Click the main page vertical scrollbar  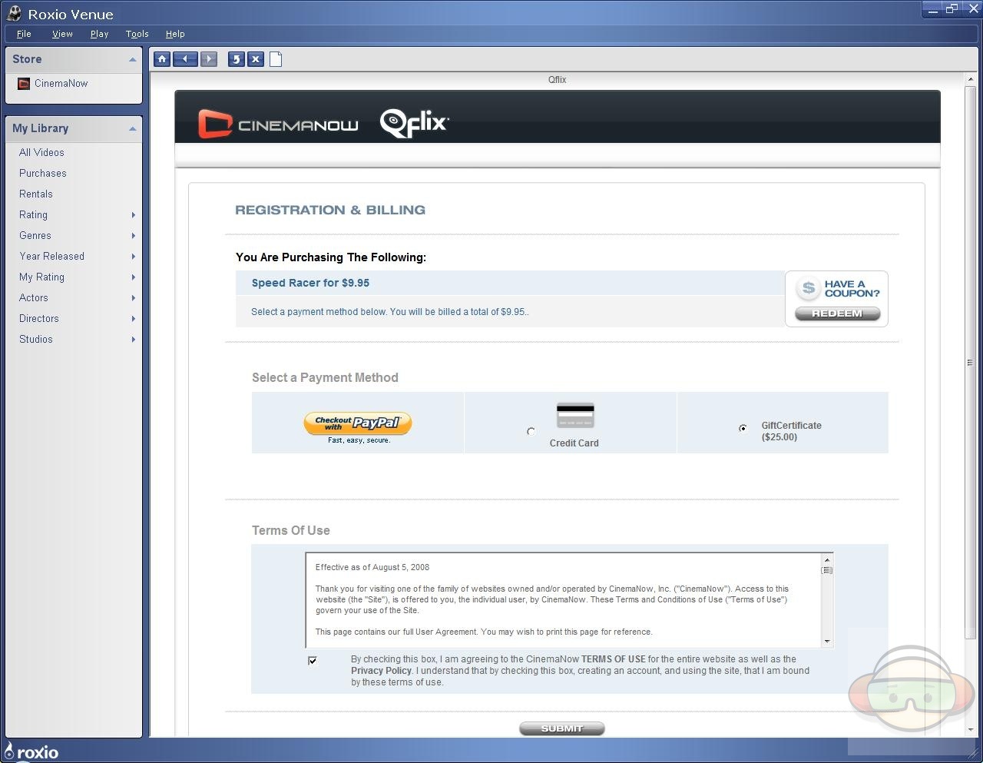pyautogui.click(x=970, y=362)
